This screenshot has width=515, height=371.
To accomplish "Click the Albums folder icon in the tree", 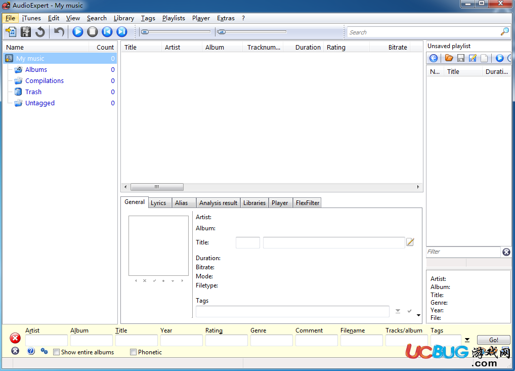I will point(19,70).
